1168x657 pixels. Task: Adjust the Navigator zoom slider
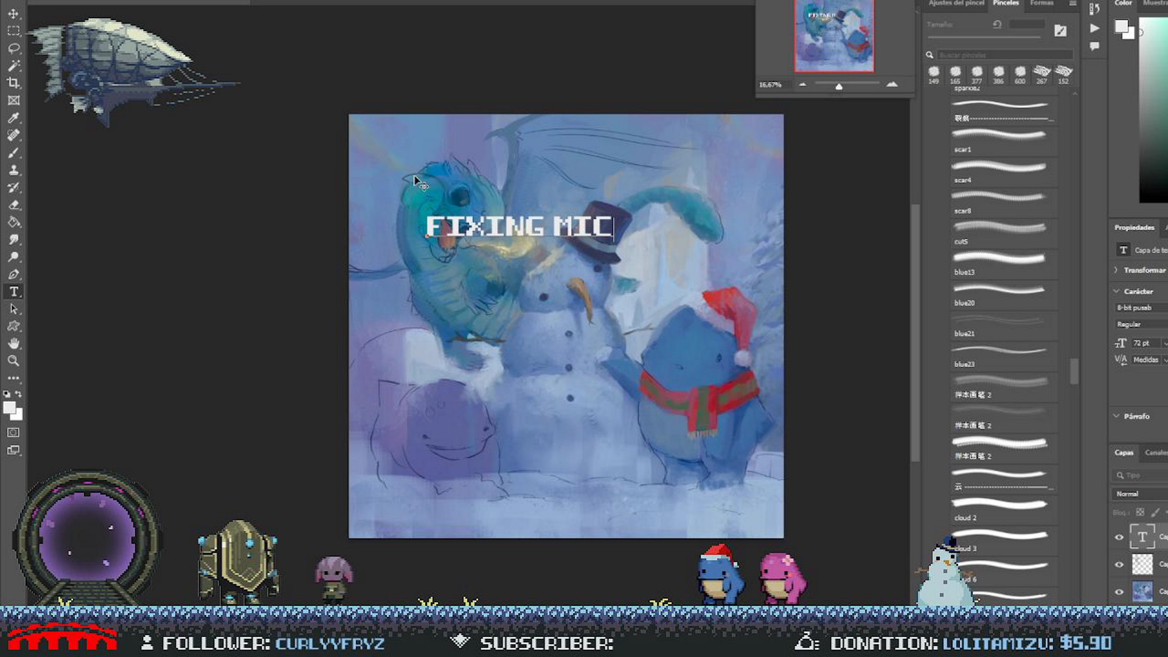[839, 86]
